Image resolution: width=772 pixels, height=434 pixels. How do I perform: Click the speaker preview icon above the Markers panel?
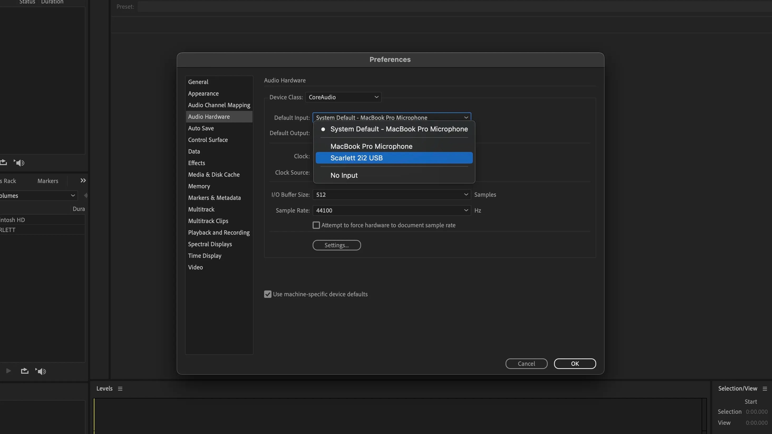pos(19,163)
